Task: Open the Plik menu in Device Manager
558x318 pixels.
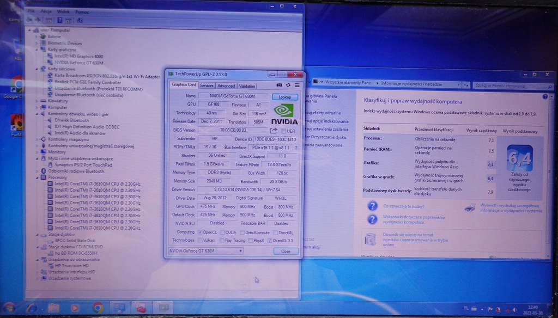Action: pyautogui.click(x=31, y=11)
